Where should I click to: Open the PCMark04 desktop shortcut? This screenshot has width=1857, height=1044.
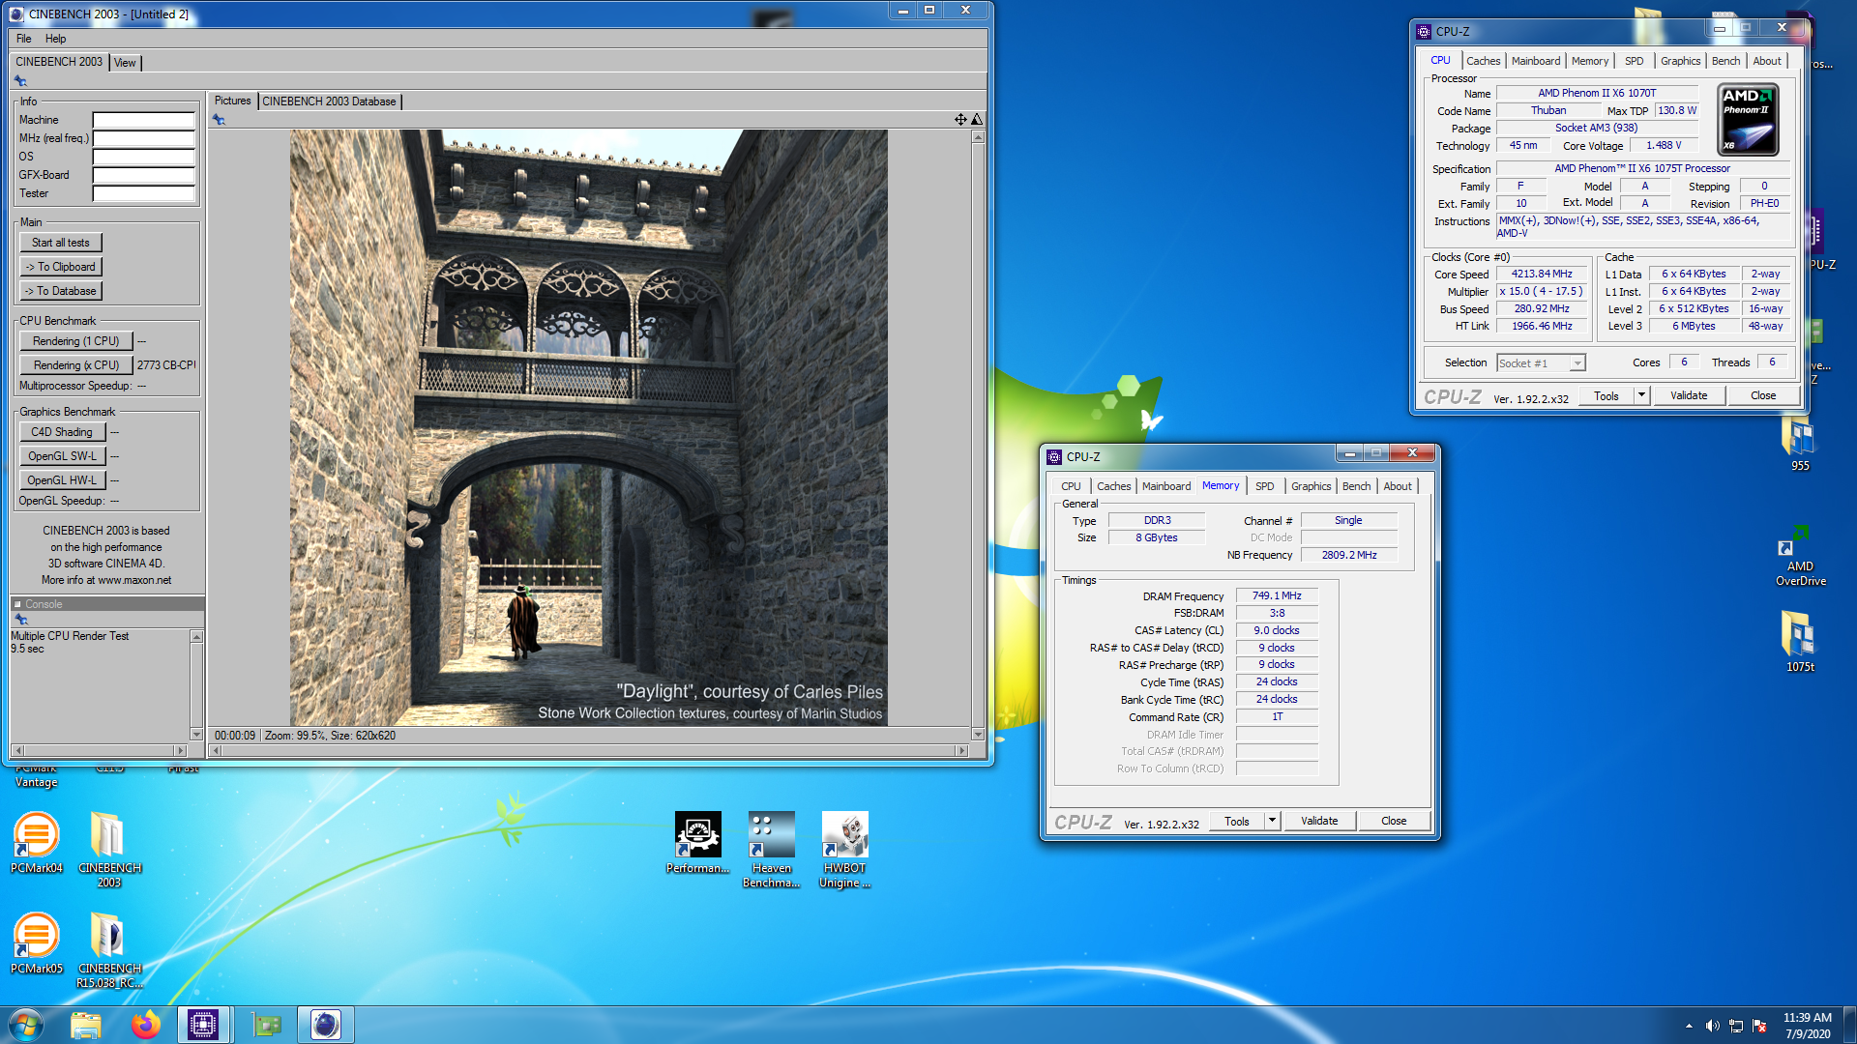point(36,842)
